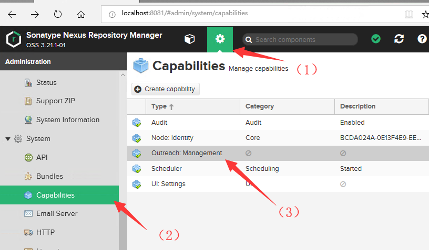Click the Nexus hexagon logo
Screen dimensions: 429x250
pyautogui.click(x=14, y=39)
